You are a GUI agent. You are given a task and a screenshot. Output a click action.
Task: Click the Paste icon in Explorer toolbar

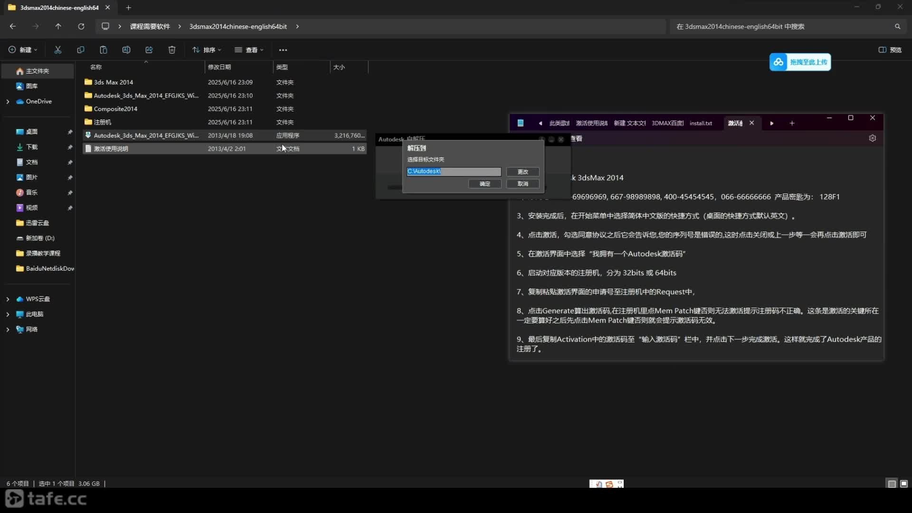(x=104, y=50)
